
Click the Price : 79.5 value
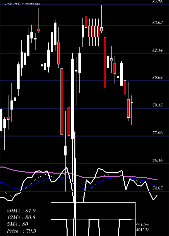[x=21, y=231]
